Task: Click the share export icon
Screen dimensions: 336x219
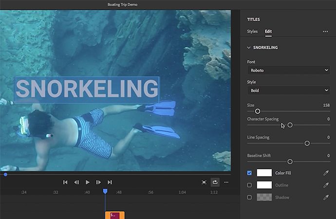Action: (215, 182)
